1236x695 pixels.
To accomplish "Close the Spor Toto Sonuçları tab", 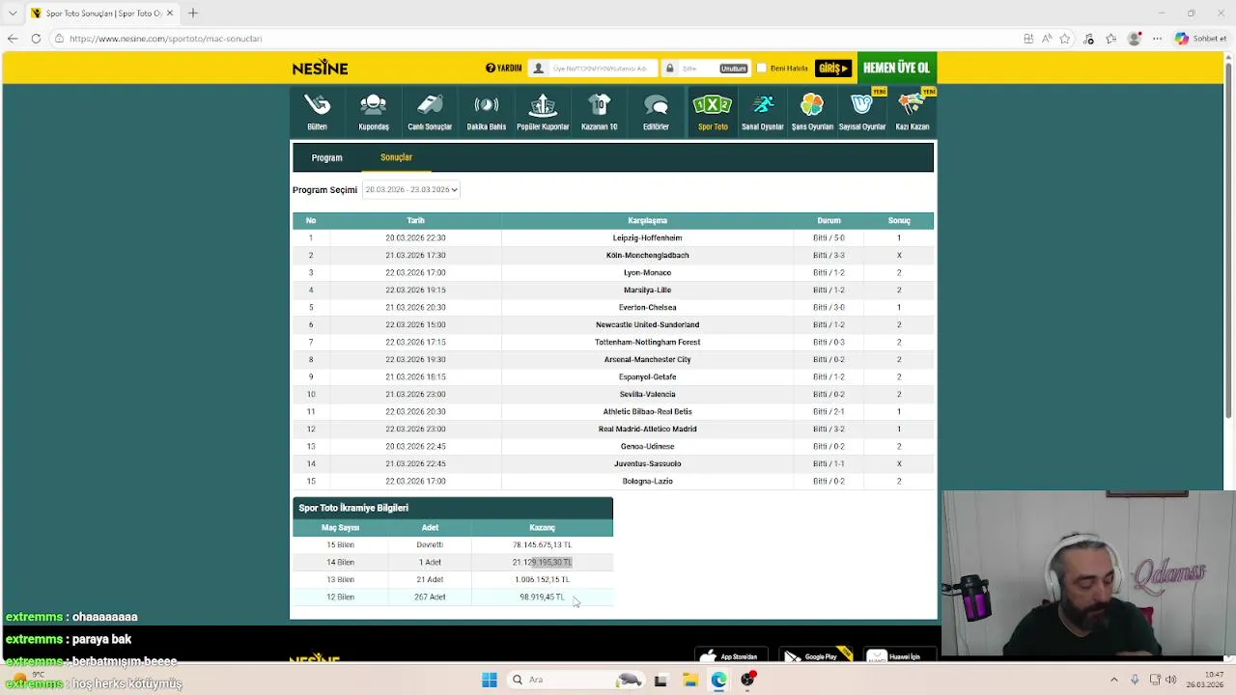I will (x=170, y=14).
